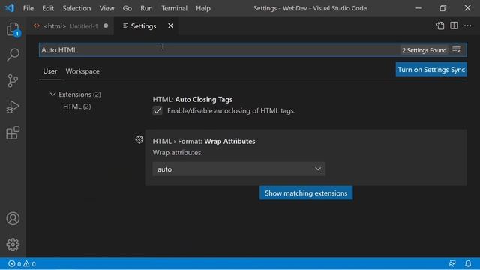Open the Run menu

click(146, 8)
